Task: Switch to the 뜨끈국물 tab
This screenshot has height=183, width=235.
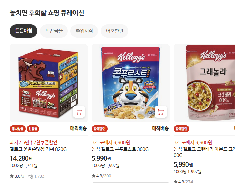Action: (54, 31)
